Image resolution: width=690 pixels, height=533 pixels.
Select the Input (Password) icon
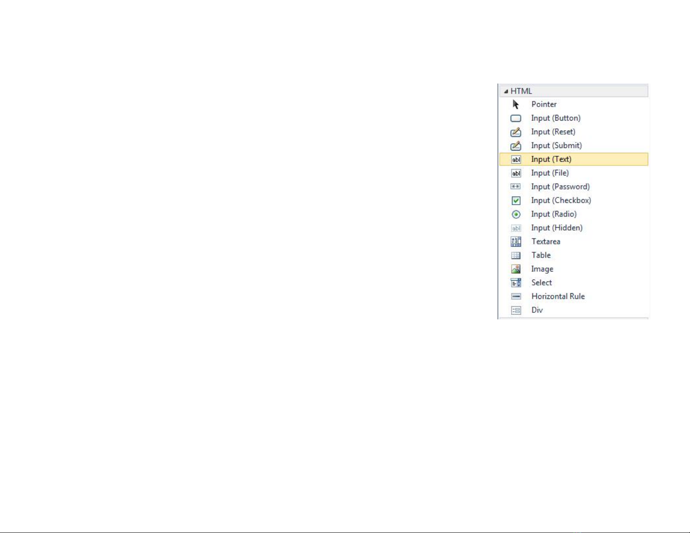516,187
